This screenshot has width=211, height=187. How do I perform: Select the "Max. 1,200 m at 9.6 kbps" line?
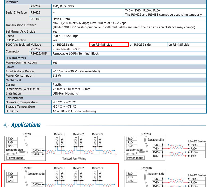coord(89,23)
